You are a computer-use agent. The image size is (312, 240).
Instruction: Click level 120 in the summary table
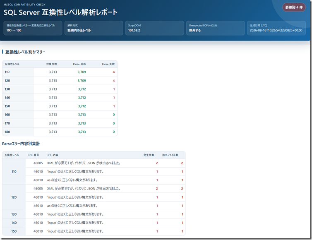[x=7, y=81]
